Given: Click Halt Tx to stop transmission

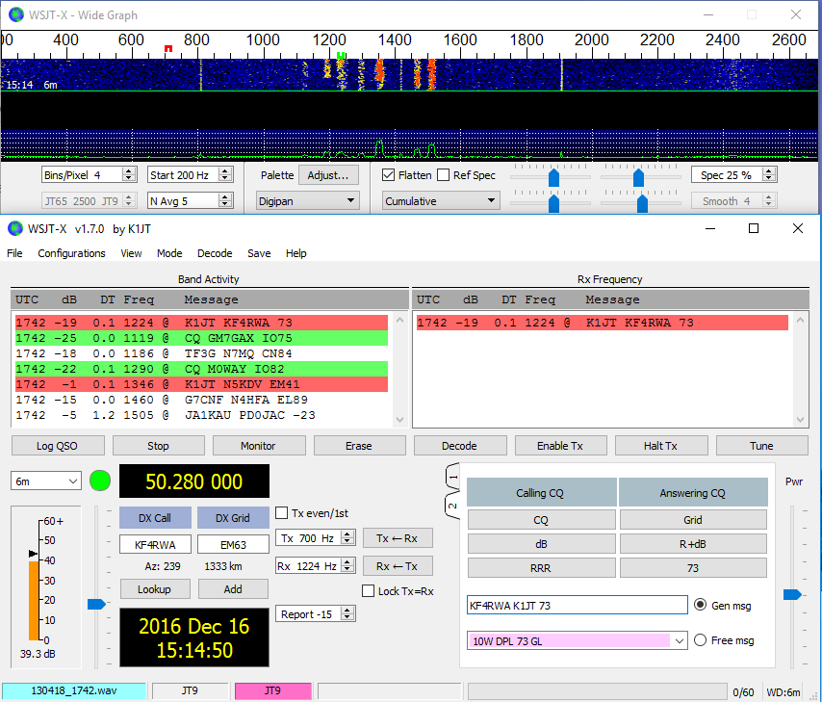Looking at the screenshot, I should pos(661,445).
